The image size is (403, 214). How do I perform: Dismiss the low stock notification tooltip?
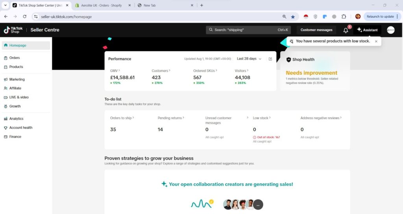[376, 41]
